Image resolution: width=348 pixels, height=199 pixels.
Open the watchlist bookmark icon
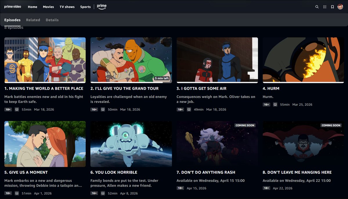(x=332, y=7)
